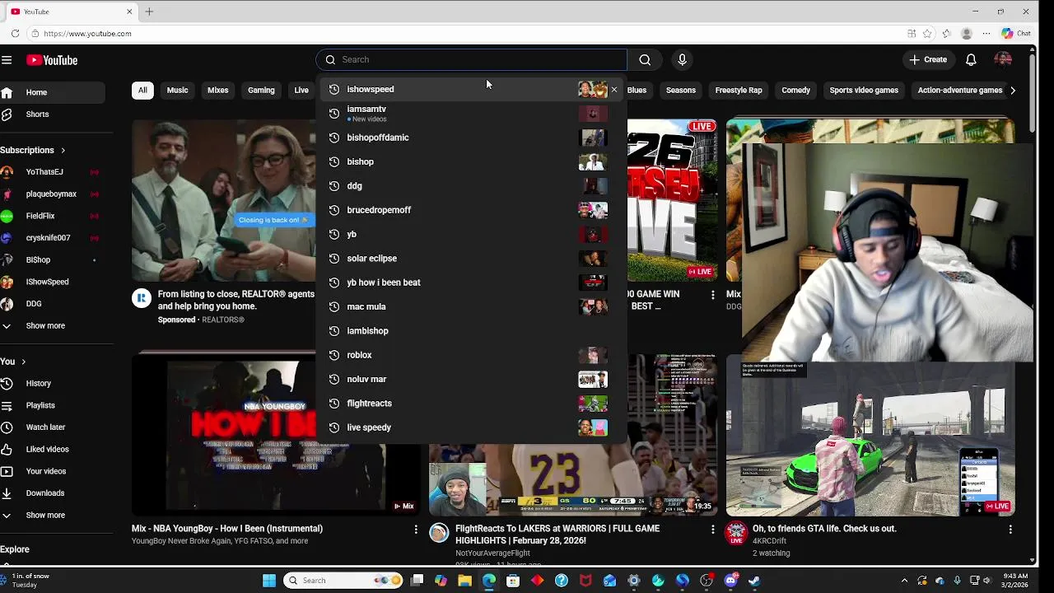Open the DDG subscription
Screen dimensions: 1054x593
(34, 304)
